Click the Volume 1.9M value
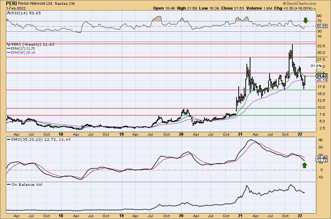Screen dimensions: 331x219 pos(259,8)
